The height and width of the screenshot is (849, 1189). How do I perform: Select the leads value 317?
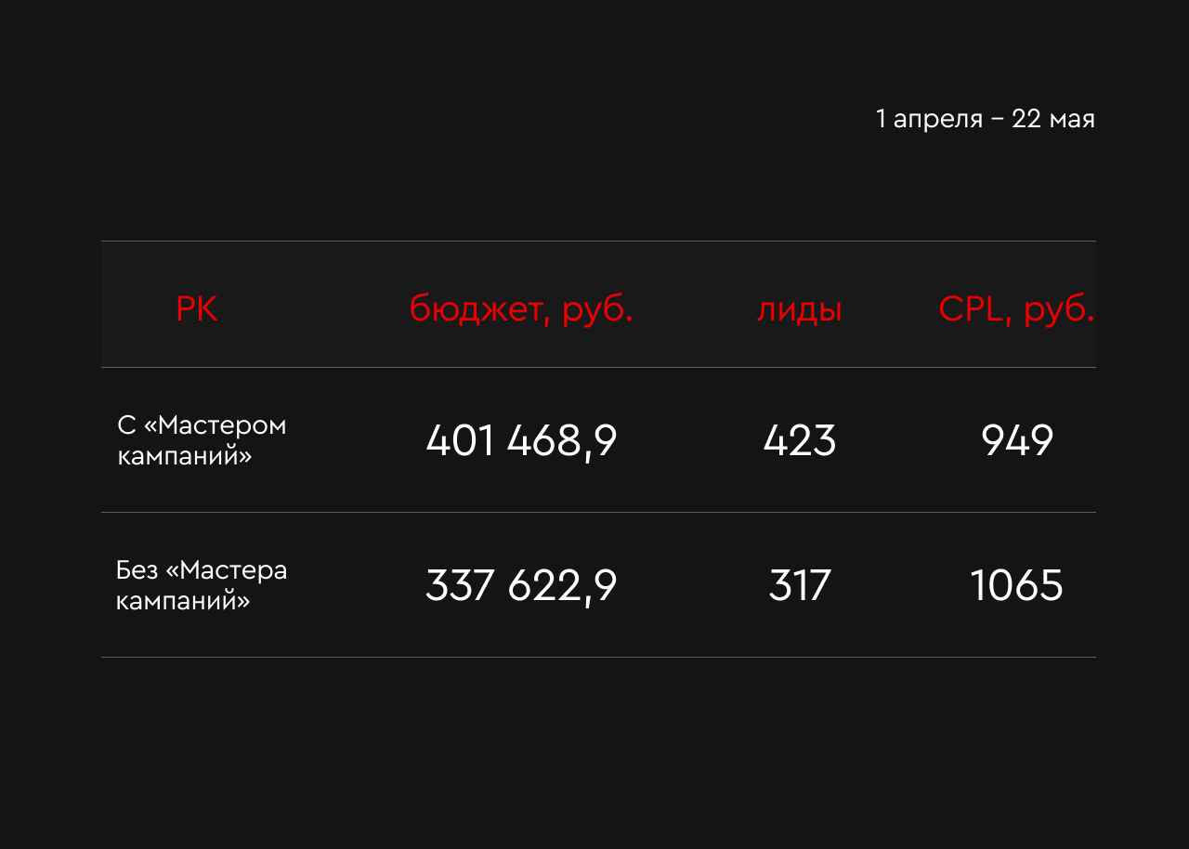(799, 585)
